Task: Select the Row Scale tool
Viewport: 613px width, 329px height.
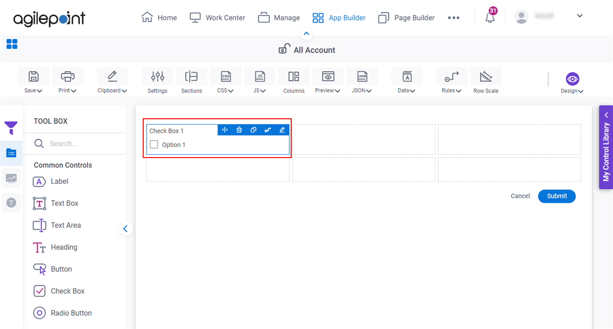Action: tap(486, 80)
